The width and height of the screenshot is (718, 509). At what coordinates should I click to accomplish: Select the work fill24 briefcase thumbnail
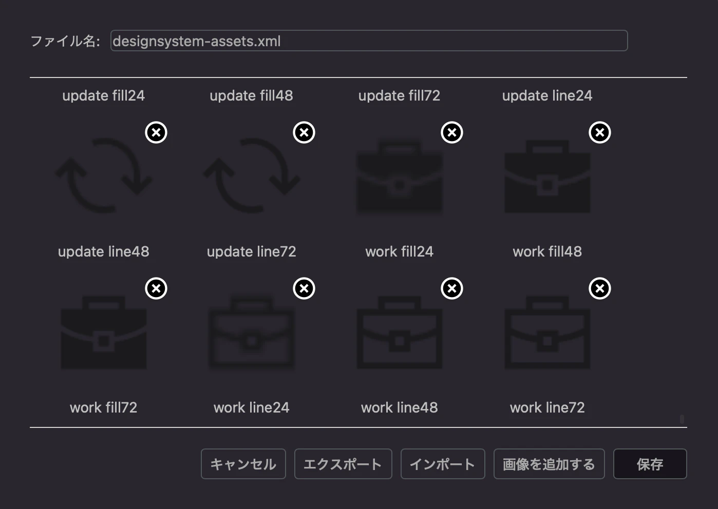coord(400,175)
